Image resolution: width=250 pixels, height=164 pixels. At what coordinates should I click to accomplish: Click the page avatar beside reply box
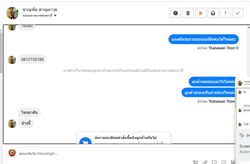click(x=12, y=153)
